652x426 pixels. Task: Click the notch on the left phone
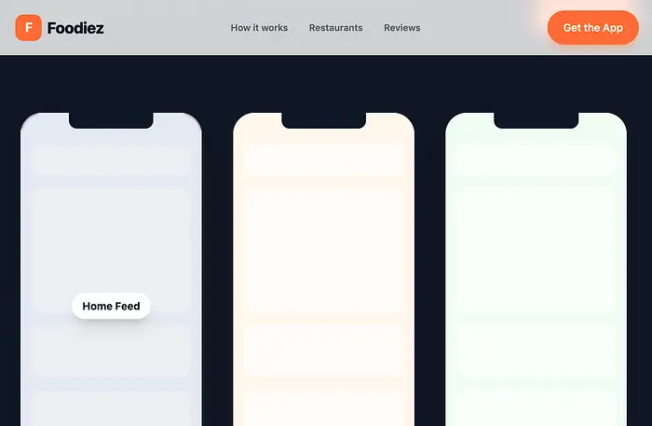(x=111, y=120)
